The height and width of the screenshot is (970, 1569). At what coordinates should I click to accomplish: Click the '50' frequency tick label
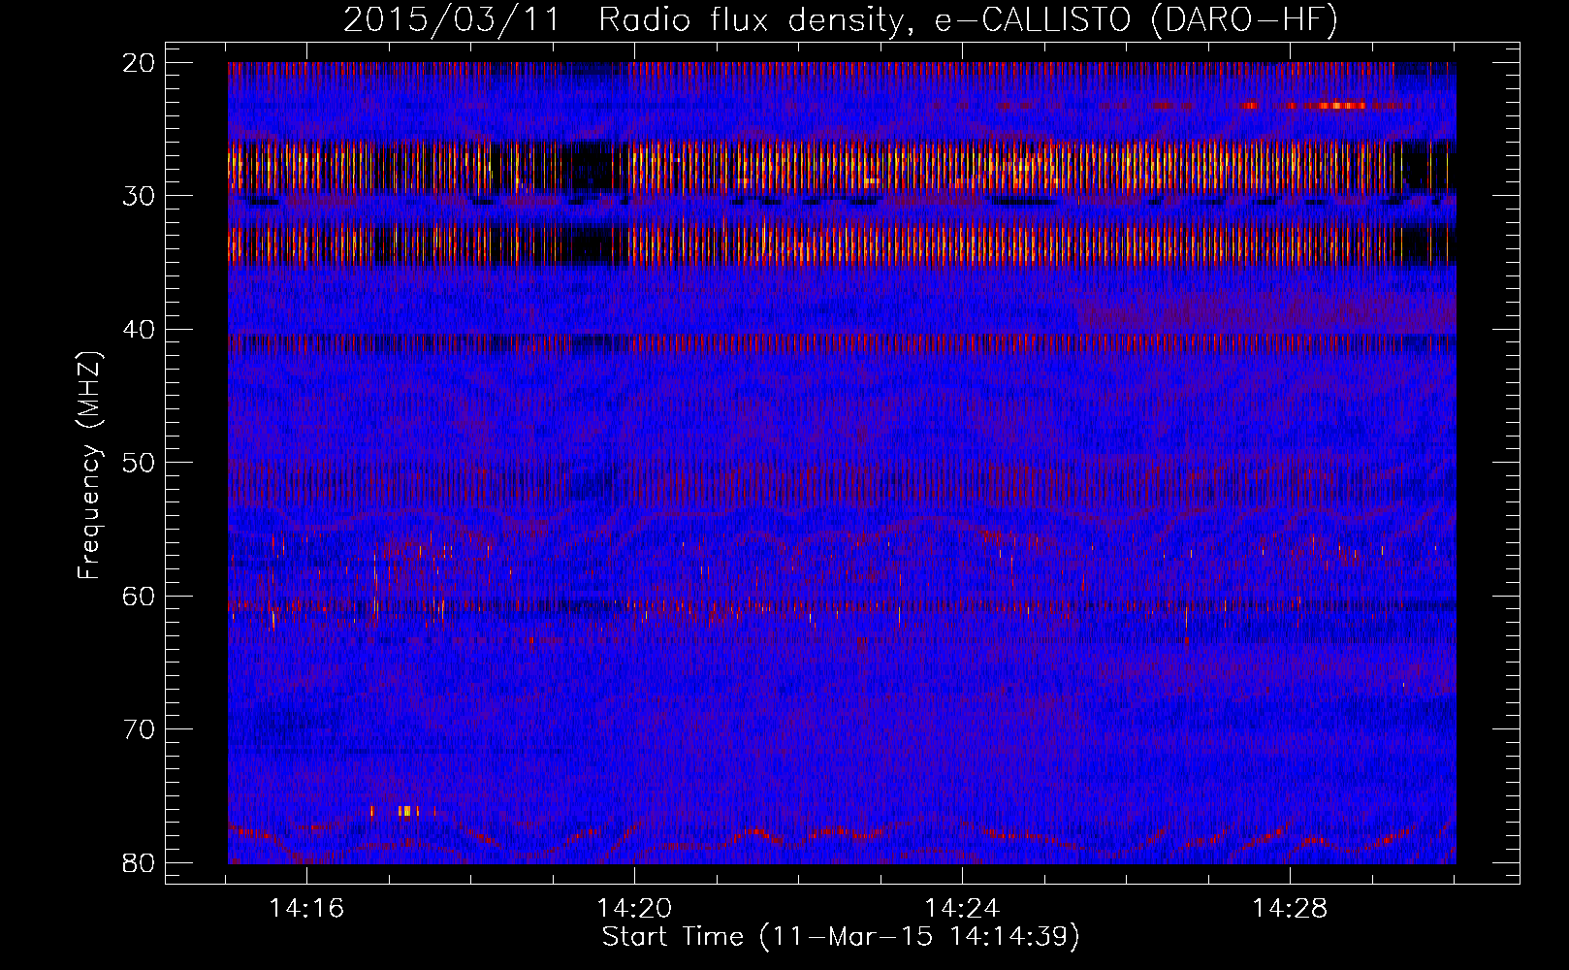pyautogui.click(x=140, y=463)
